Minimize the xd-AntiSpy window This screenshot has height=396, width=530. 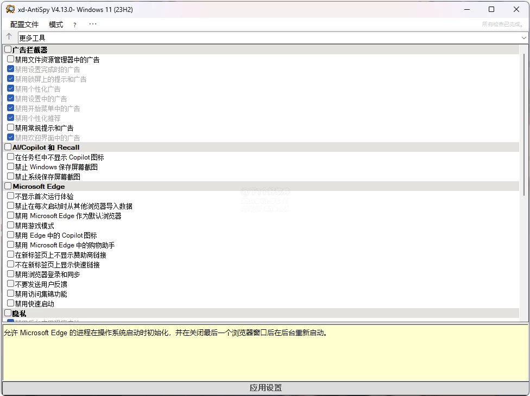(466, 9)
